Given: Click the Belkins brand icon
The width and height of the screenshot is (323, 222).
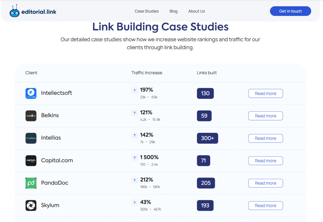Looking at the screenshot, I should point(31,115).
